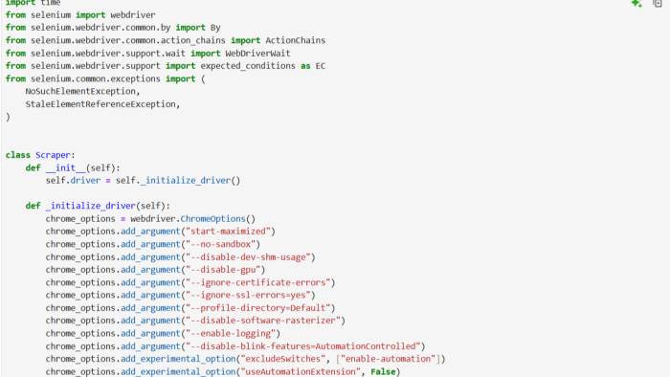Click the '__init__' method name
The width and height of the screenshot is (670, 377).
click(65, 167)
